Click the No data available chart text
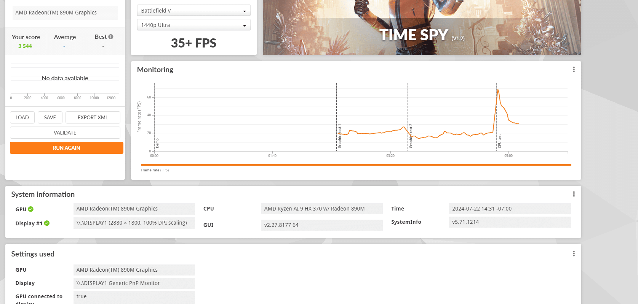The height and width of the screenshot is (304, 638). click(65, 78)
